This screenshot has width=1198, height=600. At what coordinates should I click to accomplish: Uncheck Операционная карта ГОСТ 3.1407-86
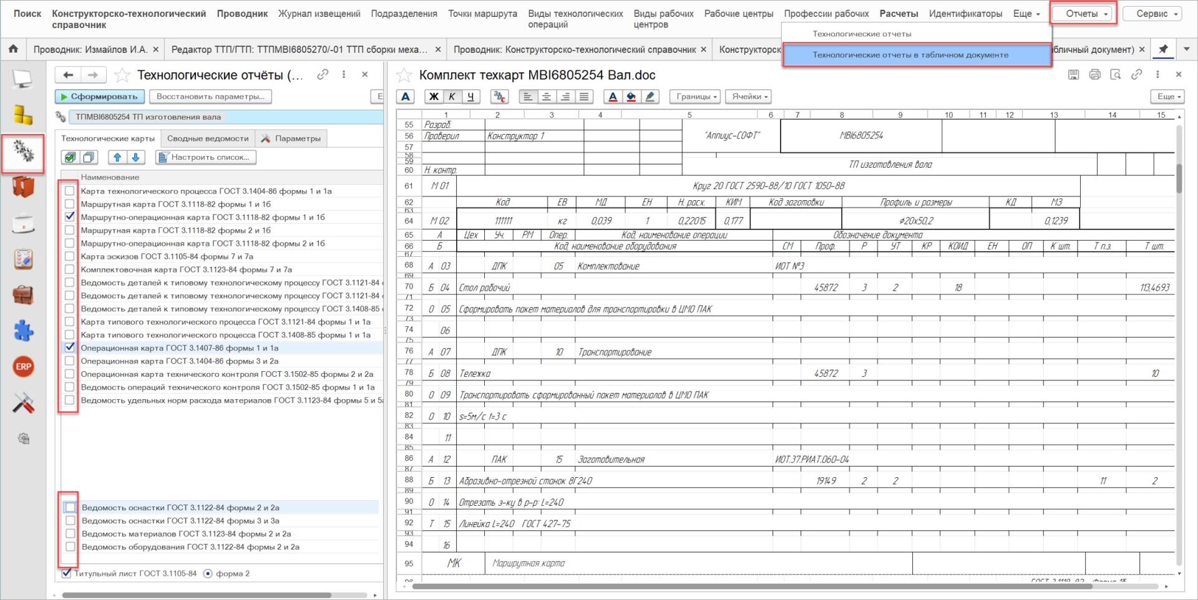tap(69, 347)
